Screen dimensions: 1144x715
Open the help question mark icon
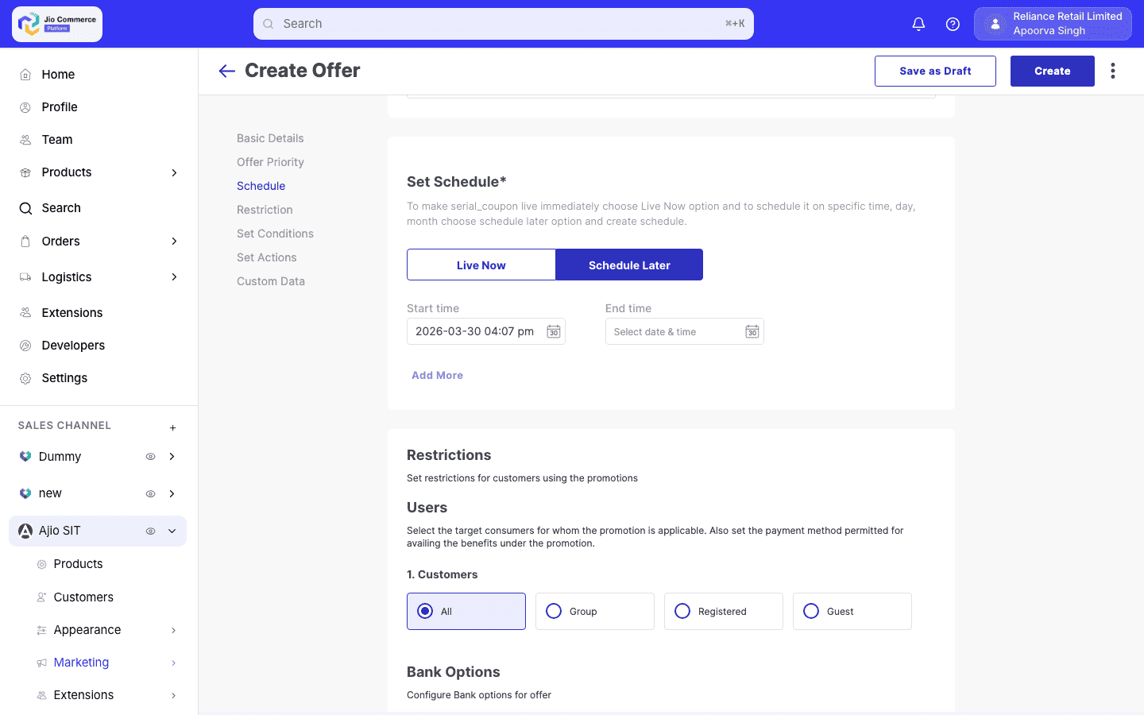coord(953,24)
